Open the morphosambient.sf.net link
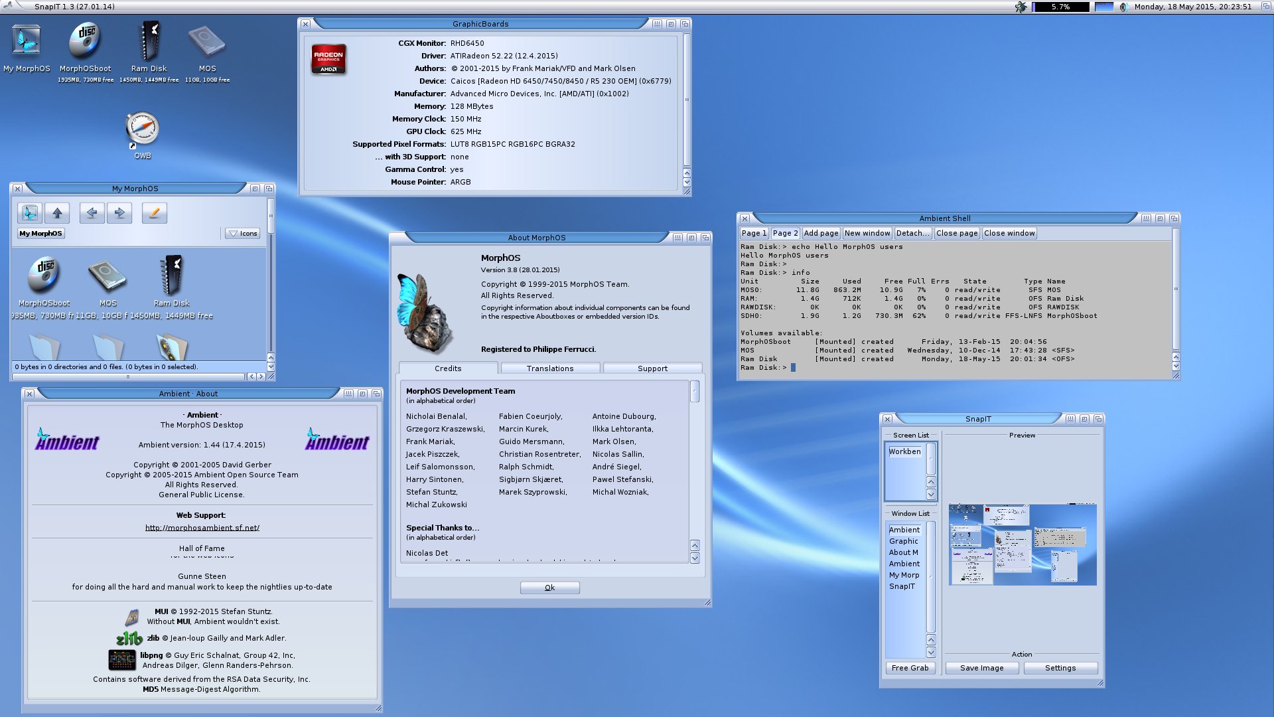 click(x=202, y=528)
